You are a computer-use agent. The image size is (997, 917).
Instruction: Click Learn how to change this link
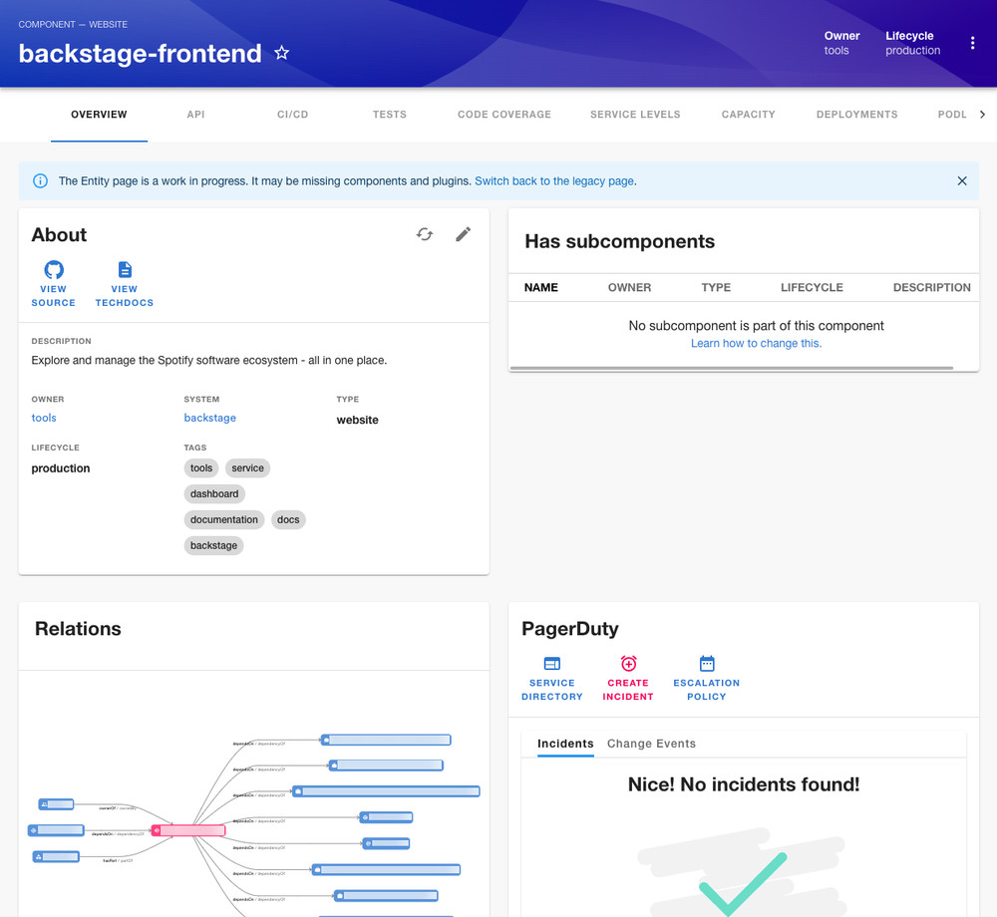point(756,343)
